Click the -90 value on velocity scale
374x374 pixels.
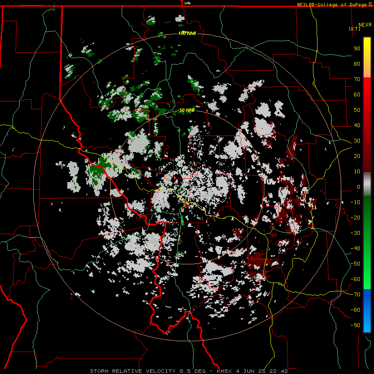[x=355, y=325]
